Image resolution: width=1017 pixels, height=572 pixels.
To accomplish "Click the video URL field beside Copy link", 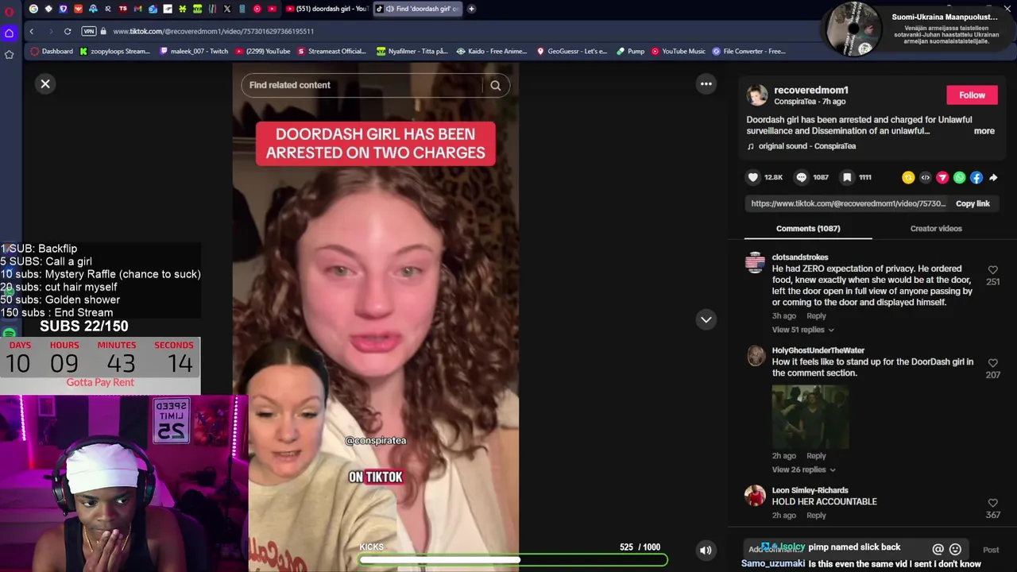I will pos(848,203).
